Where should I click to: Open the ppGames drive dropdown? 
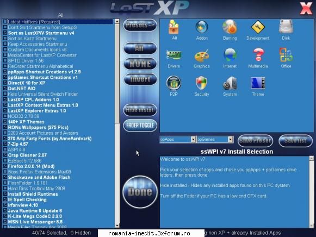click(231, 139)
